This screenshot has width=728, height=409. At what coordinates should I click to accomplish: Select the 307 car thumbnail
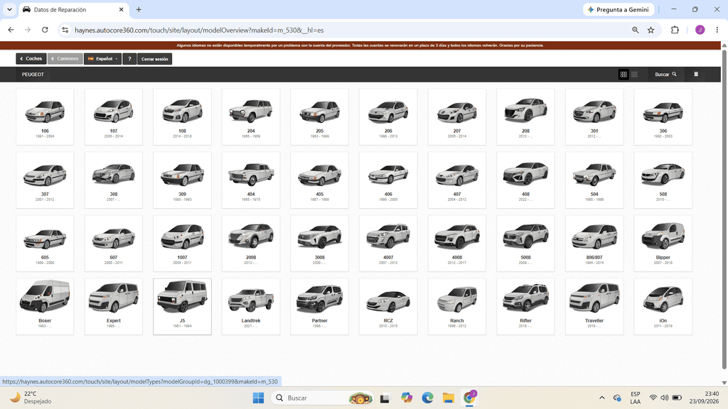pos(45,175)
